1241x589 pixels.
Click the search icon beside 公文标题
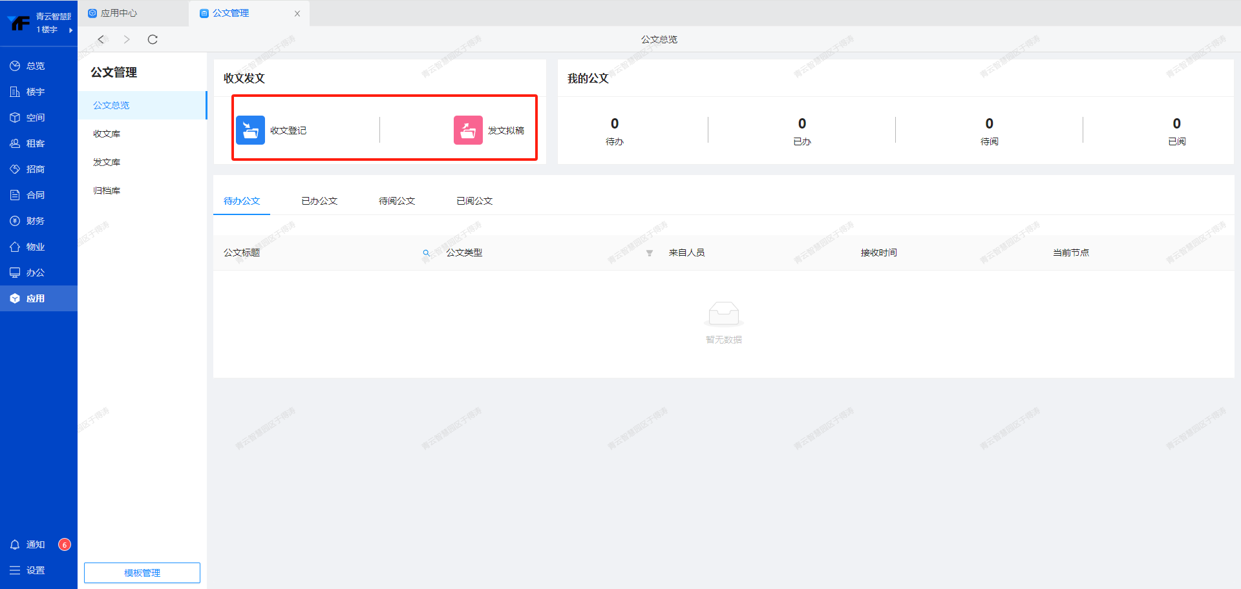click(x=426, y=253)
